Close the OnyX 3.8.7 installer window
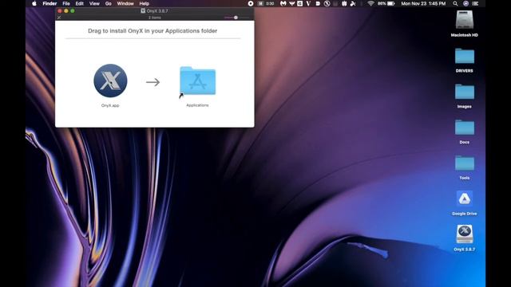 (x=60, y=10)
